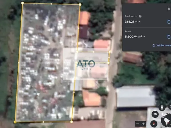Image resolution: width=171 pixels, height=128 pixels.
Task: Select the polygon's top-right corner vertex
Action: tap(80, 5)
